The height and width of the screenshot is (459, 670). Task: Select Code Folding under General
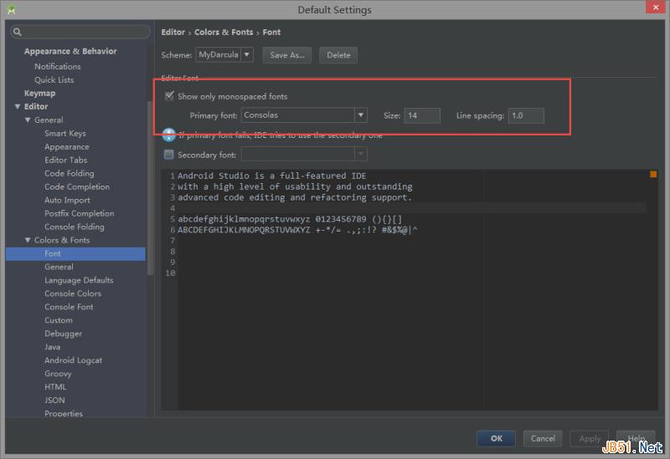tap(69, 173)
